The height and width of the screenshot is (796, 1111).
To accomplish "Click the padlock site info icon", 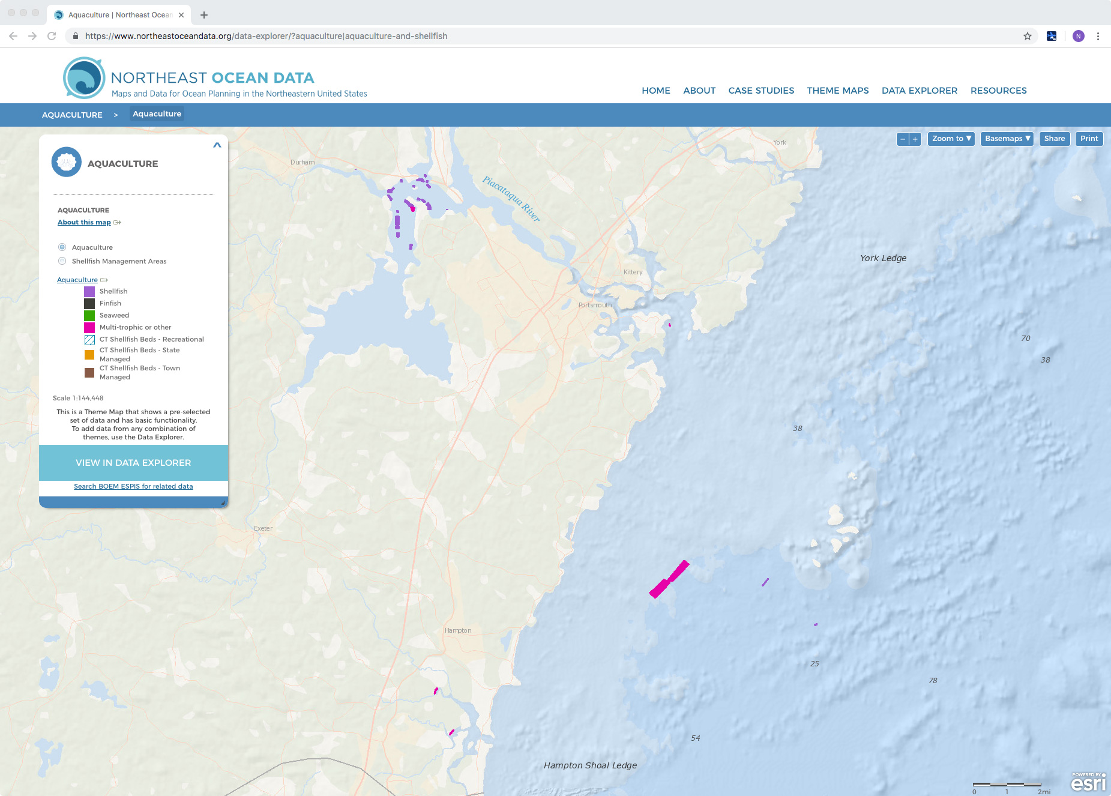I will pos(75,36).
